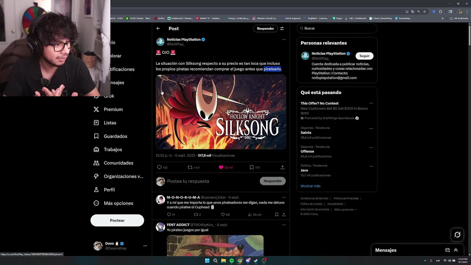Viewport: 471px width, 265px height.
Task: Open Netflix bookmark in bookmarks bar
Action: tap(160, 18)
